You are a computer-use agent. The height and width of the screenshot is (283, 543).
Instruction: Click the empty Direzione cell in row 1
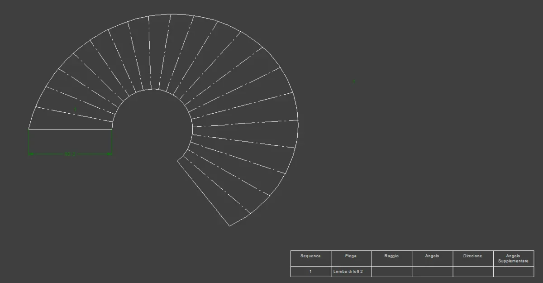(473, 272)
